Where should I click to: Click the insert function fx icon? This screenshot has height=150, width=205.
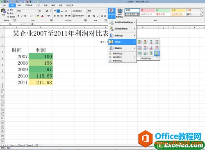[x=32, y=24]
